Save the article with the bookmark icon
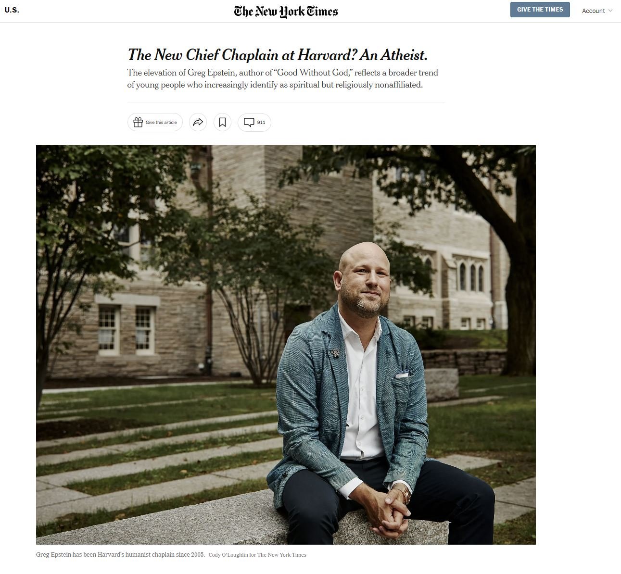 [x=222, y=122]
